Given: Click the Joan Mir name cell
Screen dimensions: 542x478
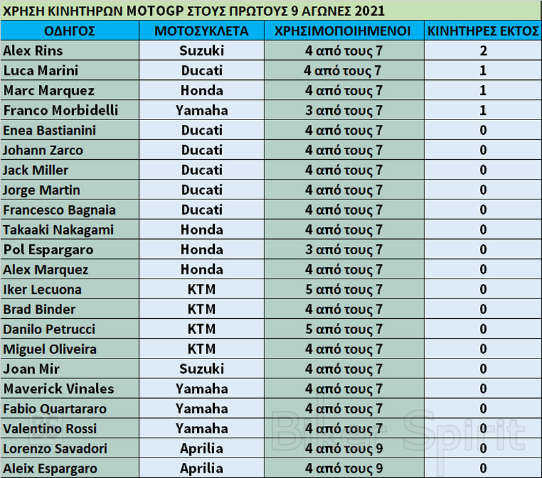Looking at the screenshot, I should 69,368.
